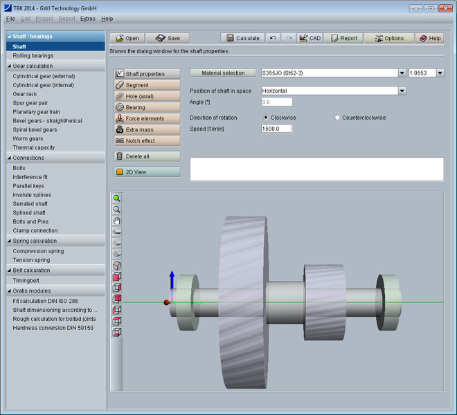This screenshot has width=457, height=415.
Task: Open the material number 1.0553 dropdown
Action: pyautogui.click(x=439, y=73)
